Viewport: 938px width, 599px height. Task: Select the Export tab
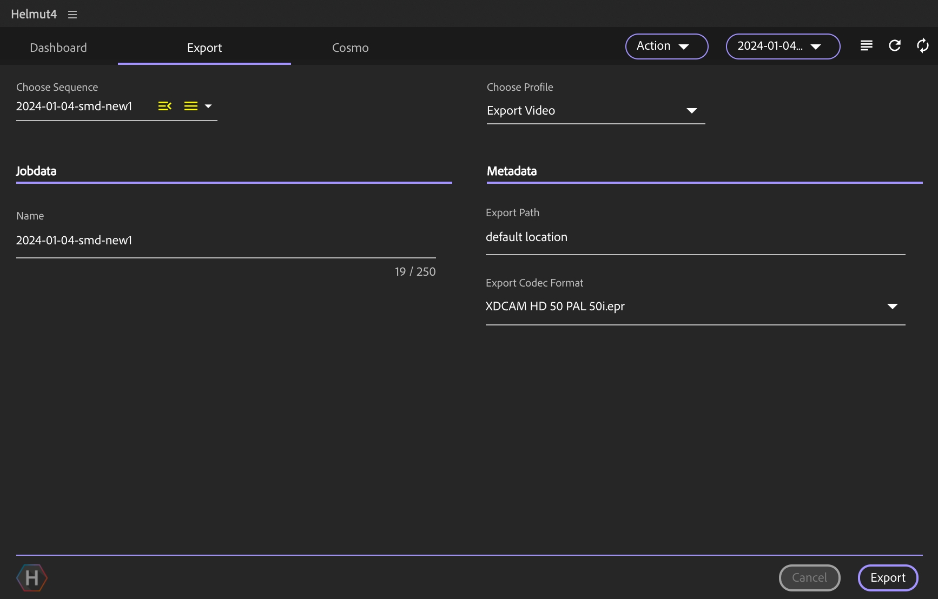click(204, 48)
